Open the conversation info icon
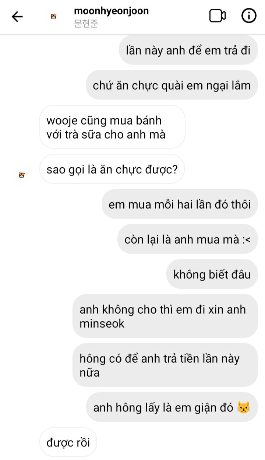The width and height of the screenshot is (265, 460). tap(249, 16)
